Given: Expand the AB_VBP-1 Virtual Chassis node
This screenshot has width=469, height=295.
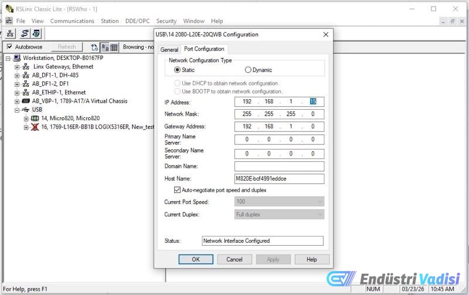Looking at the screenshot, I should [17, 101].
